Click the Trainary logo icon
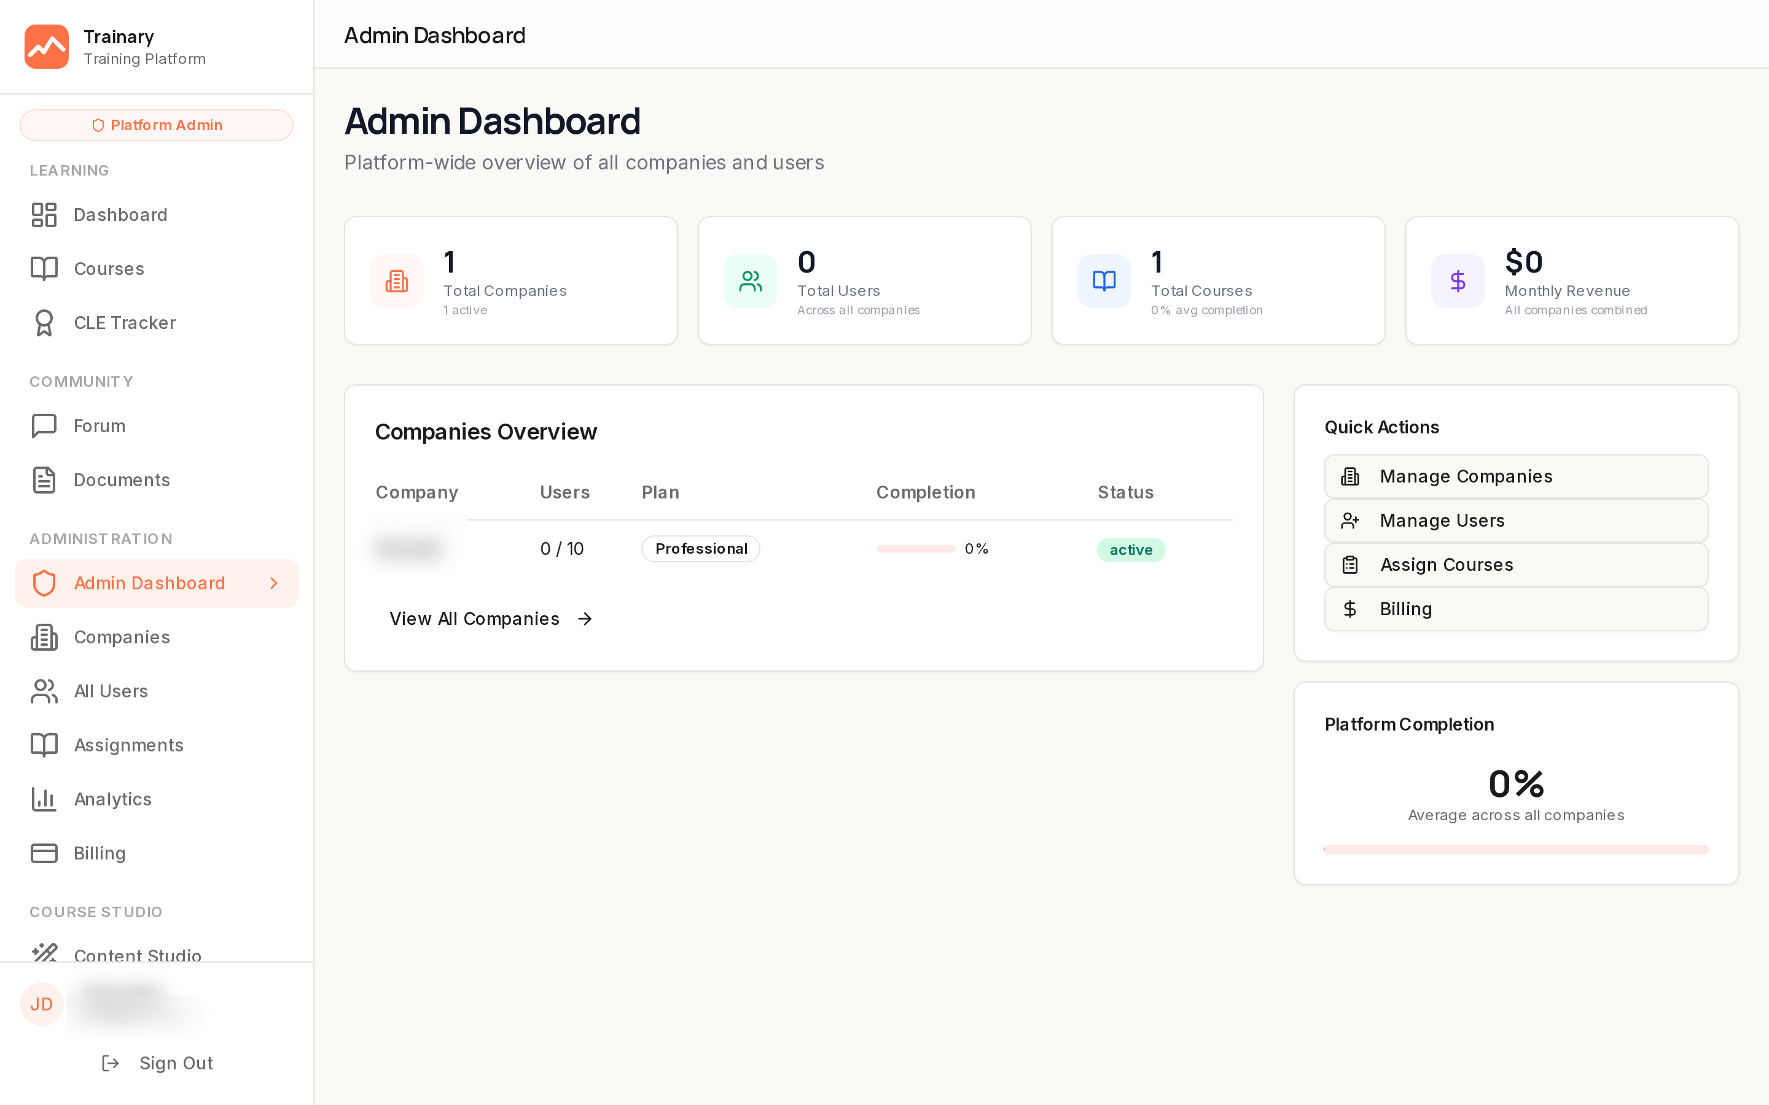Viewport: 1769px width, 1105px height. [47, 47]
